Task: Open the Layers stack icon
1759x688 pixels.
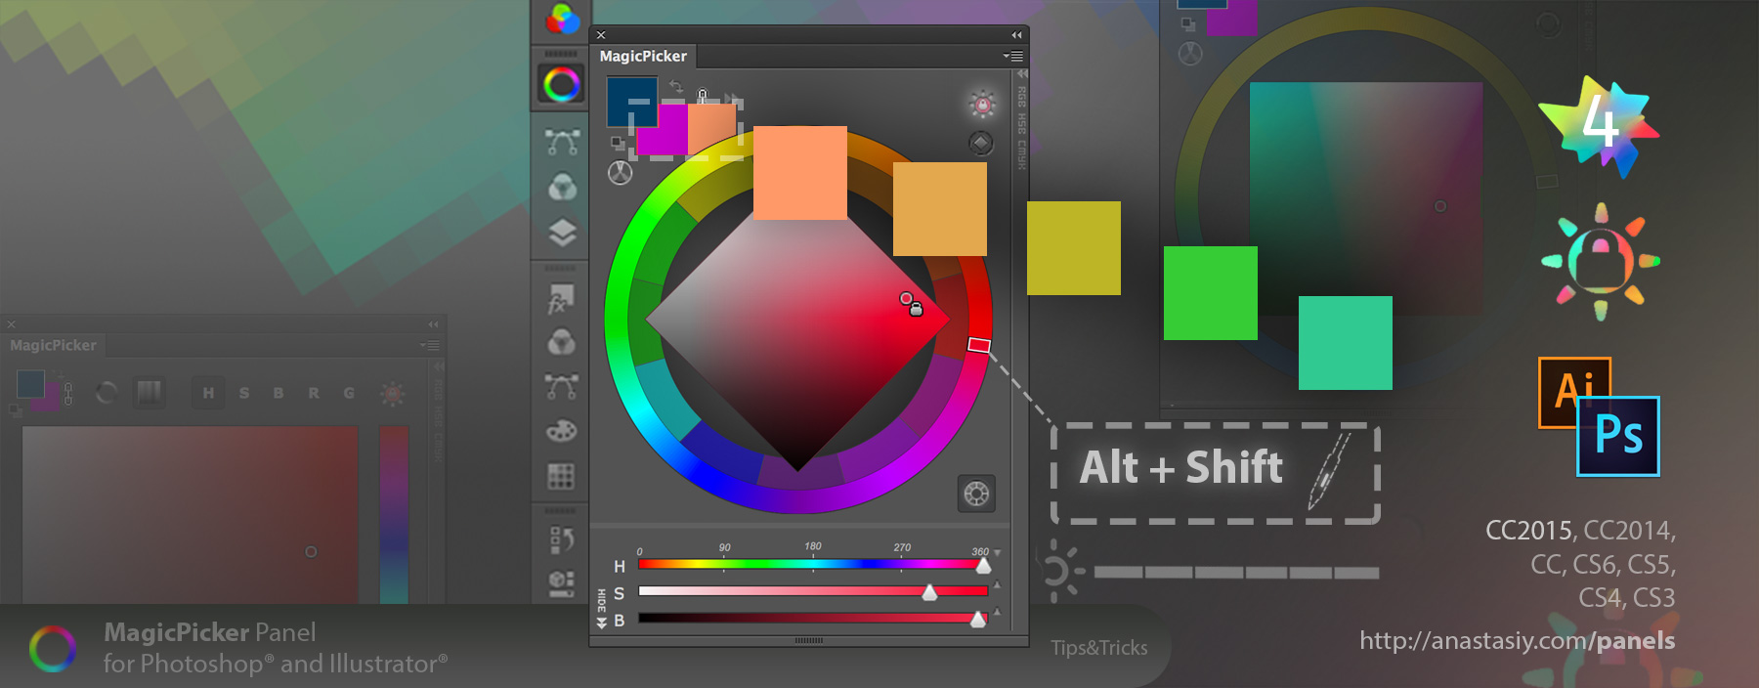Action: (562, 233)
